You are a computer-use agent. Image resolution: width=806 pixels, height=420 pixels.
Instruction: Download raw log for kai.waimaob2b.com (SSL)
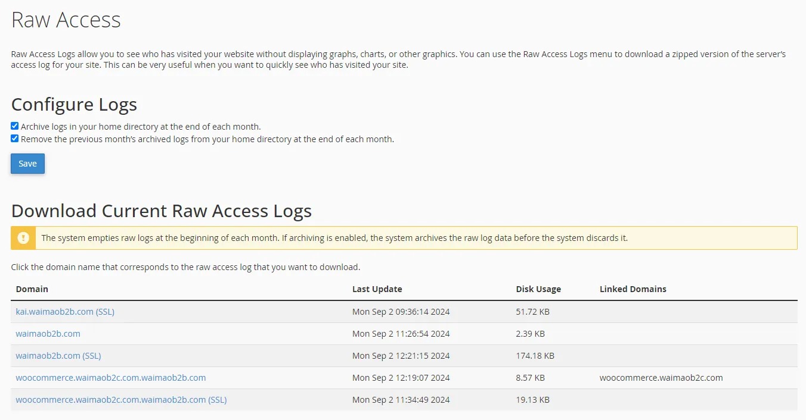pyautogui.click(x=65, y=311)
